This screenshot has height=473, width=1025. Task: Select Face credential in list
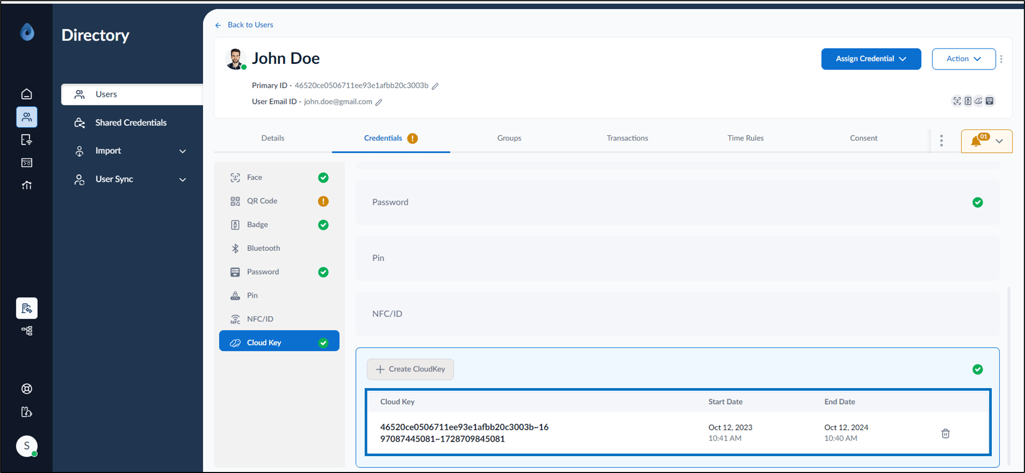click(279, 177)
